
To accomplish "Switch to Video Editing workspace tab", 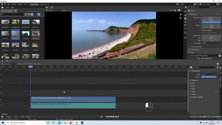I will pos(34,5).
